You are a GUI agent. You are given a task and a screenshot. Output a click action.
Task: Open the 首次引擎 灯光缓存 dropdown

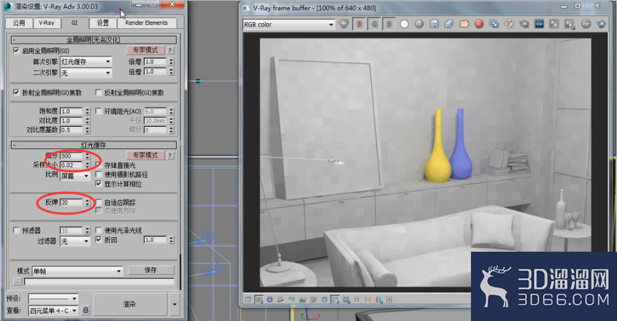click(85, 62)
